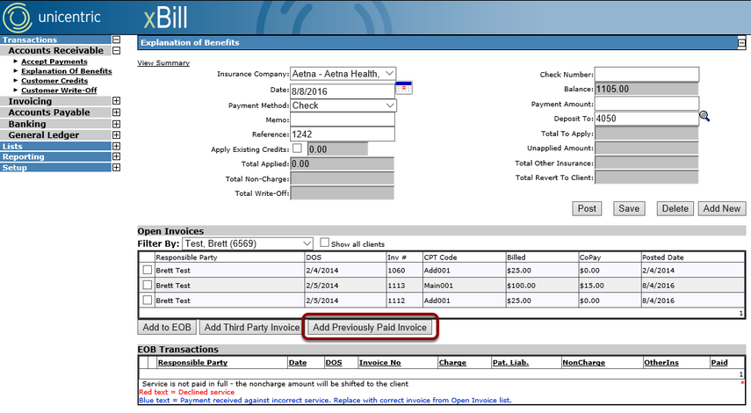Click the Add New button

[x=722, y=208]
